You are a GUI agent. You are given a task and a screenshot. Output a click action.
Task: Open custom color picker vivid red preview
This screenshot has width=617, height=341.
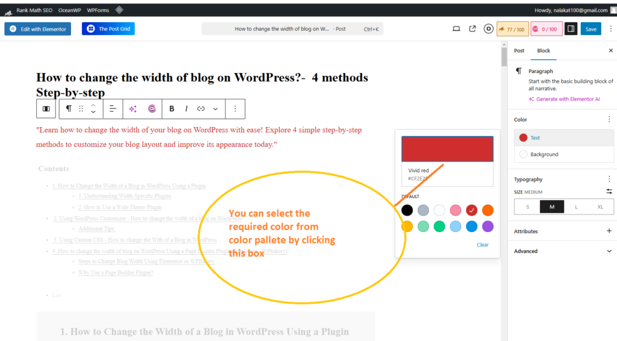tap(448, 149)
